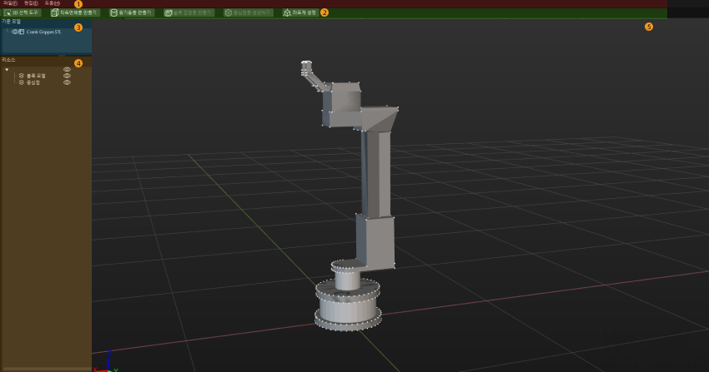The width and height of the screenshot is (709, 372).
Task: Collapse the resource tree root triangle
Action: coord(7,70)
